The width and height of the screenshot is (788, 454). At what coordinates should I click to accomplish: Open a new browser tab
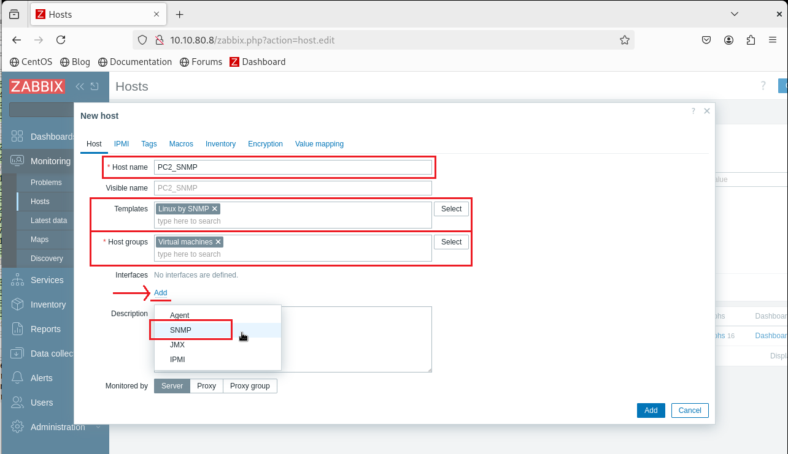pos(179,14)
